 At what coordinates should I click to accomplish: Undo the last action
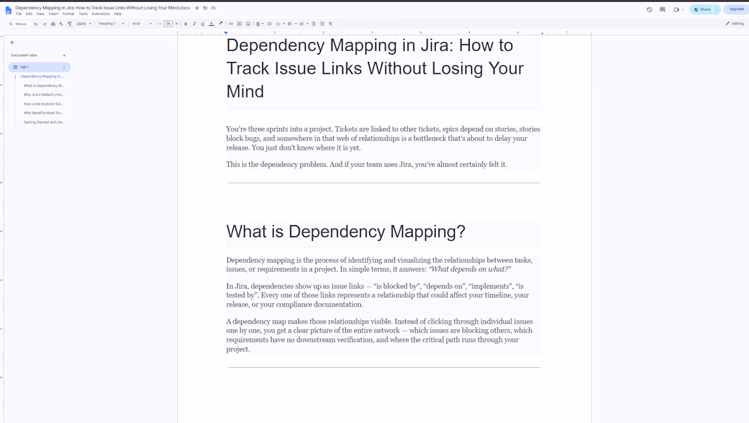coord(36,24)
